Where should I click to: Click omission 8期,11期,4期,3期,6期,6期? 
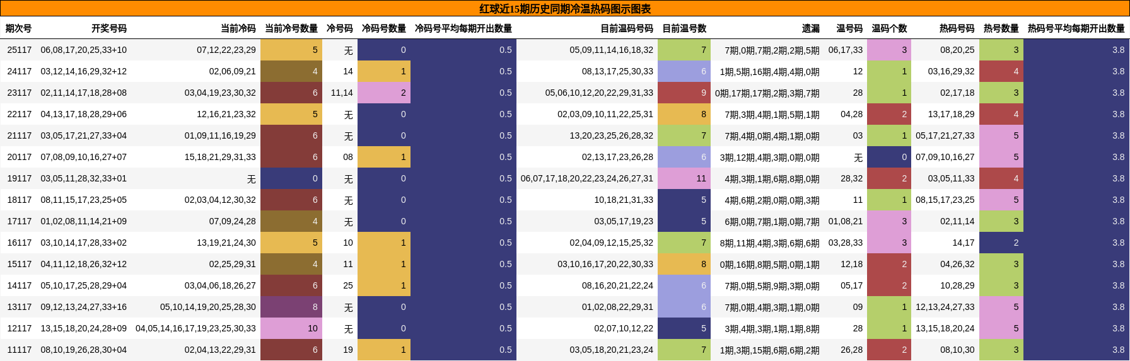770,243
